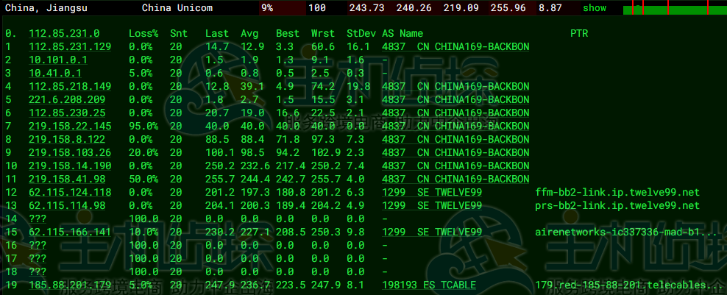
Task: Open IP link 219.158.22.145
Action: 70,126
